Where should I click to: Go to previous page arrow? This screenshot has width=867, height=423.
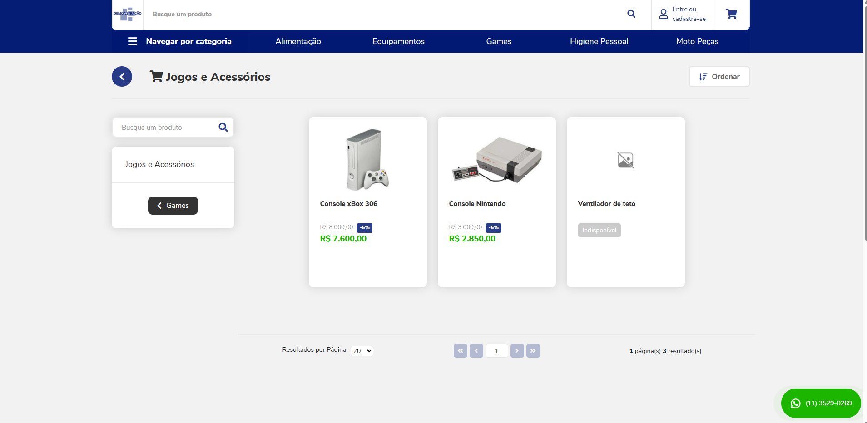tap(476, 351)
